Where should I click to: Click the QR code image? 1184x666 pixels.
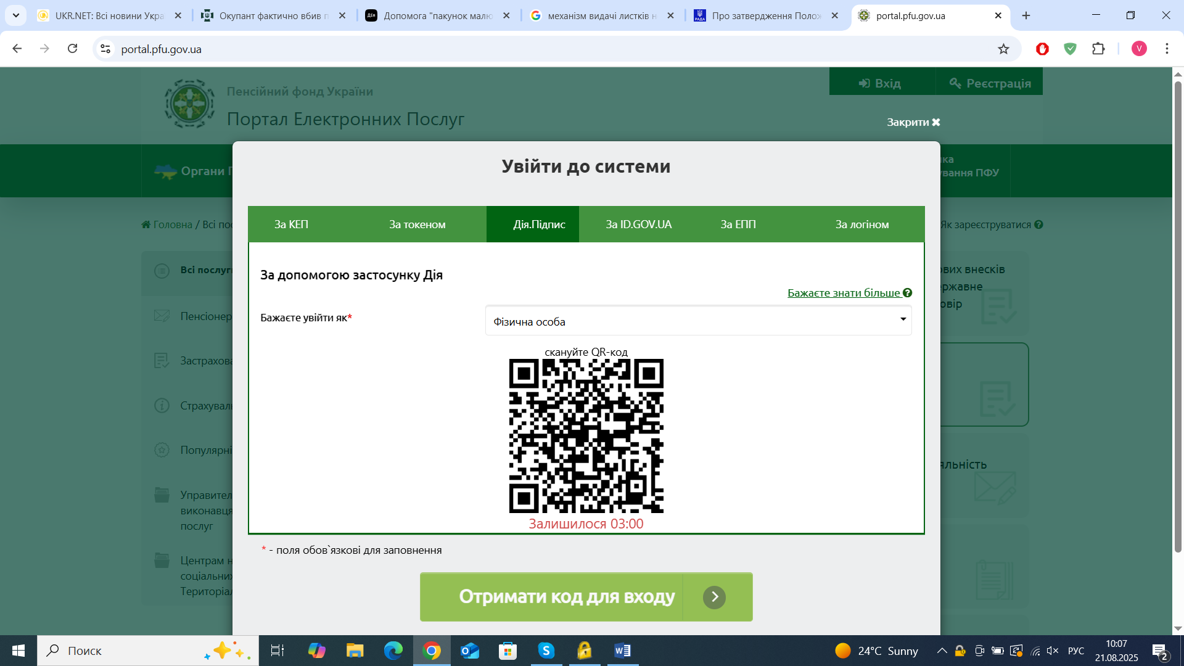click(x=586, y=436)
